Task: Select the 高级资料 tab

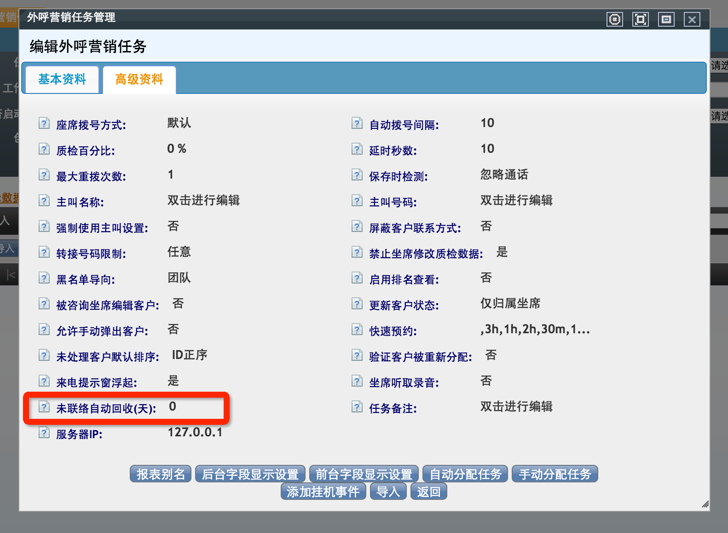Action: click(x=139, y=80)
